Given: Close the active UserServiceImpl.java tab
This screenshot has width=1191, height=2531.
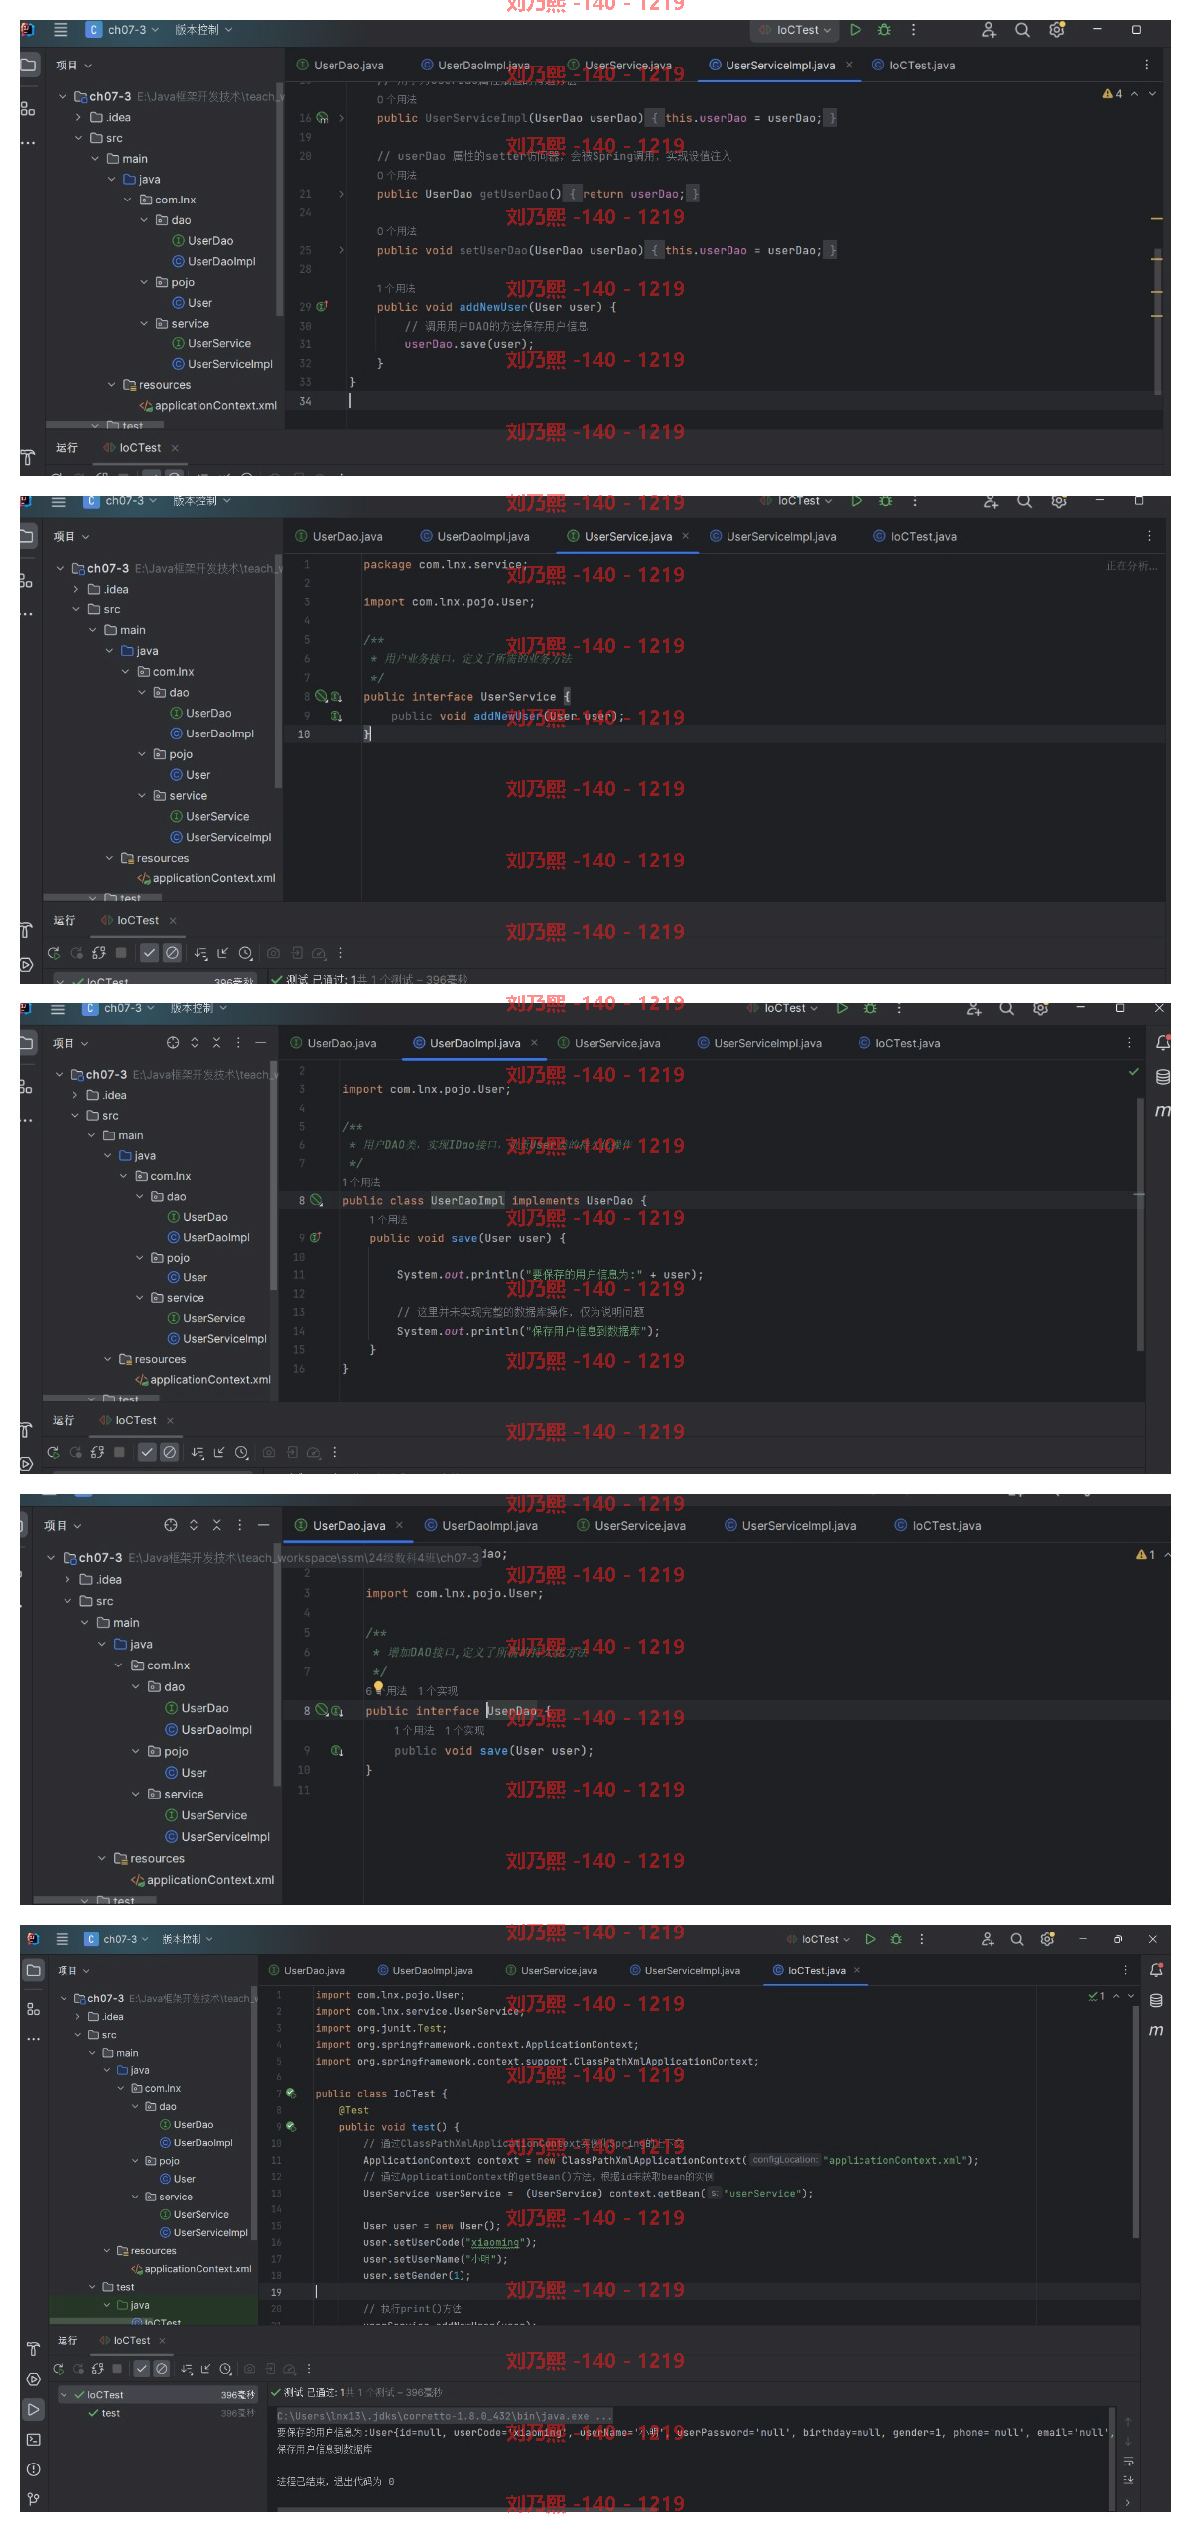Looking at the screenshot, I should [849, 66].
